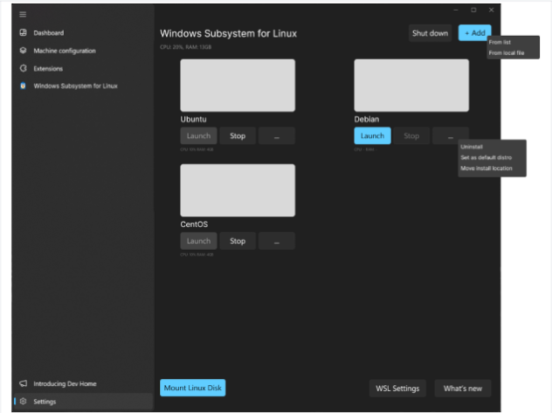Select Uninstall from Debian context menu

pos(472,147)
